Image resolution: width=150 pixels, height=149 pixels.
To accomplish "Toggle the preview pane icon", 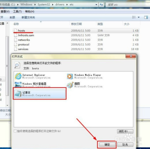I will pyautogui.click(x=146, y=17).
